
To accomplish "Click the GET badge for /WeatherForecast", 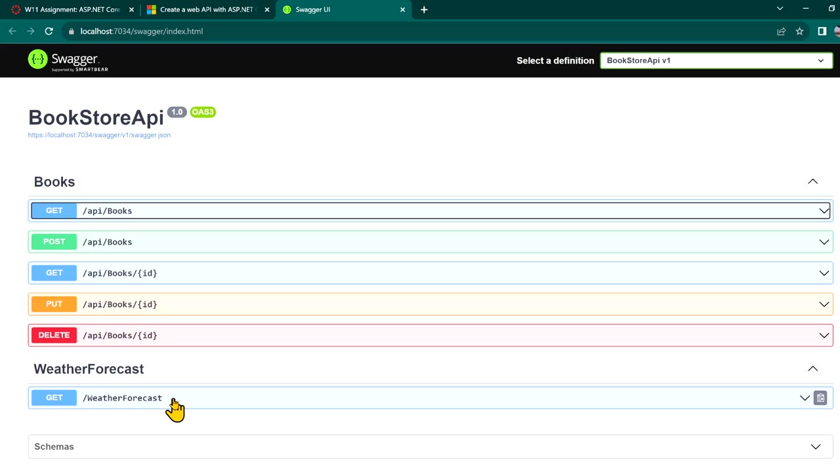I will coord(54,398).
